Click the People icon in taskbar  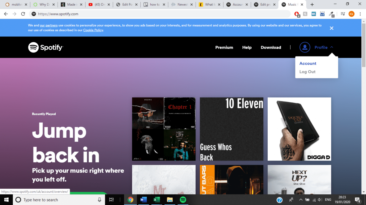pyautogui.click(x=291, y=200)
